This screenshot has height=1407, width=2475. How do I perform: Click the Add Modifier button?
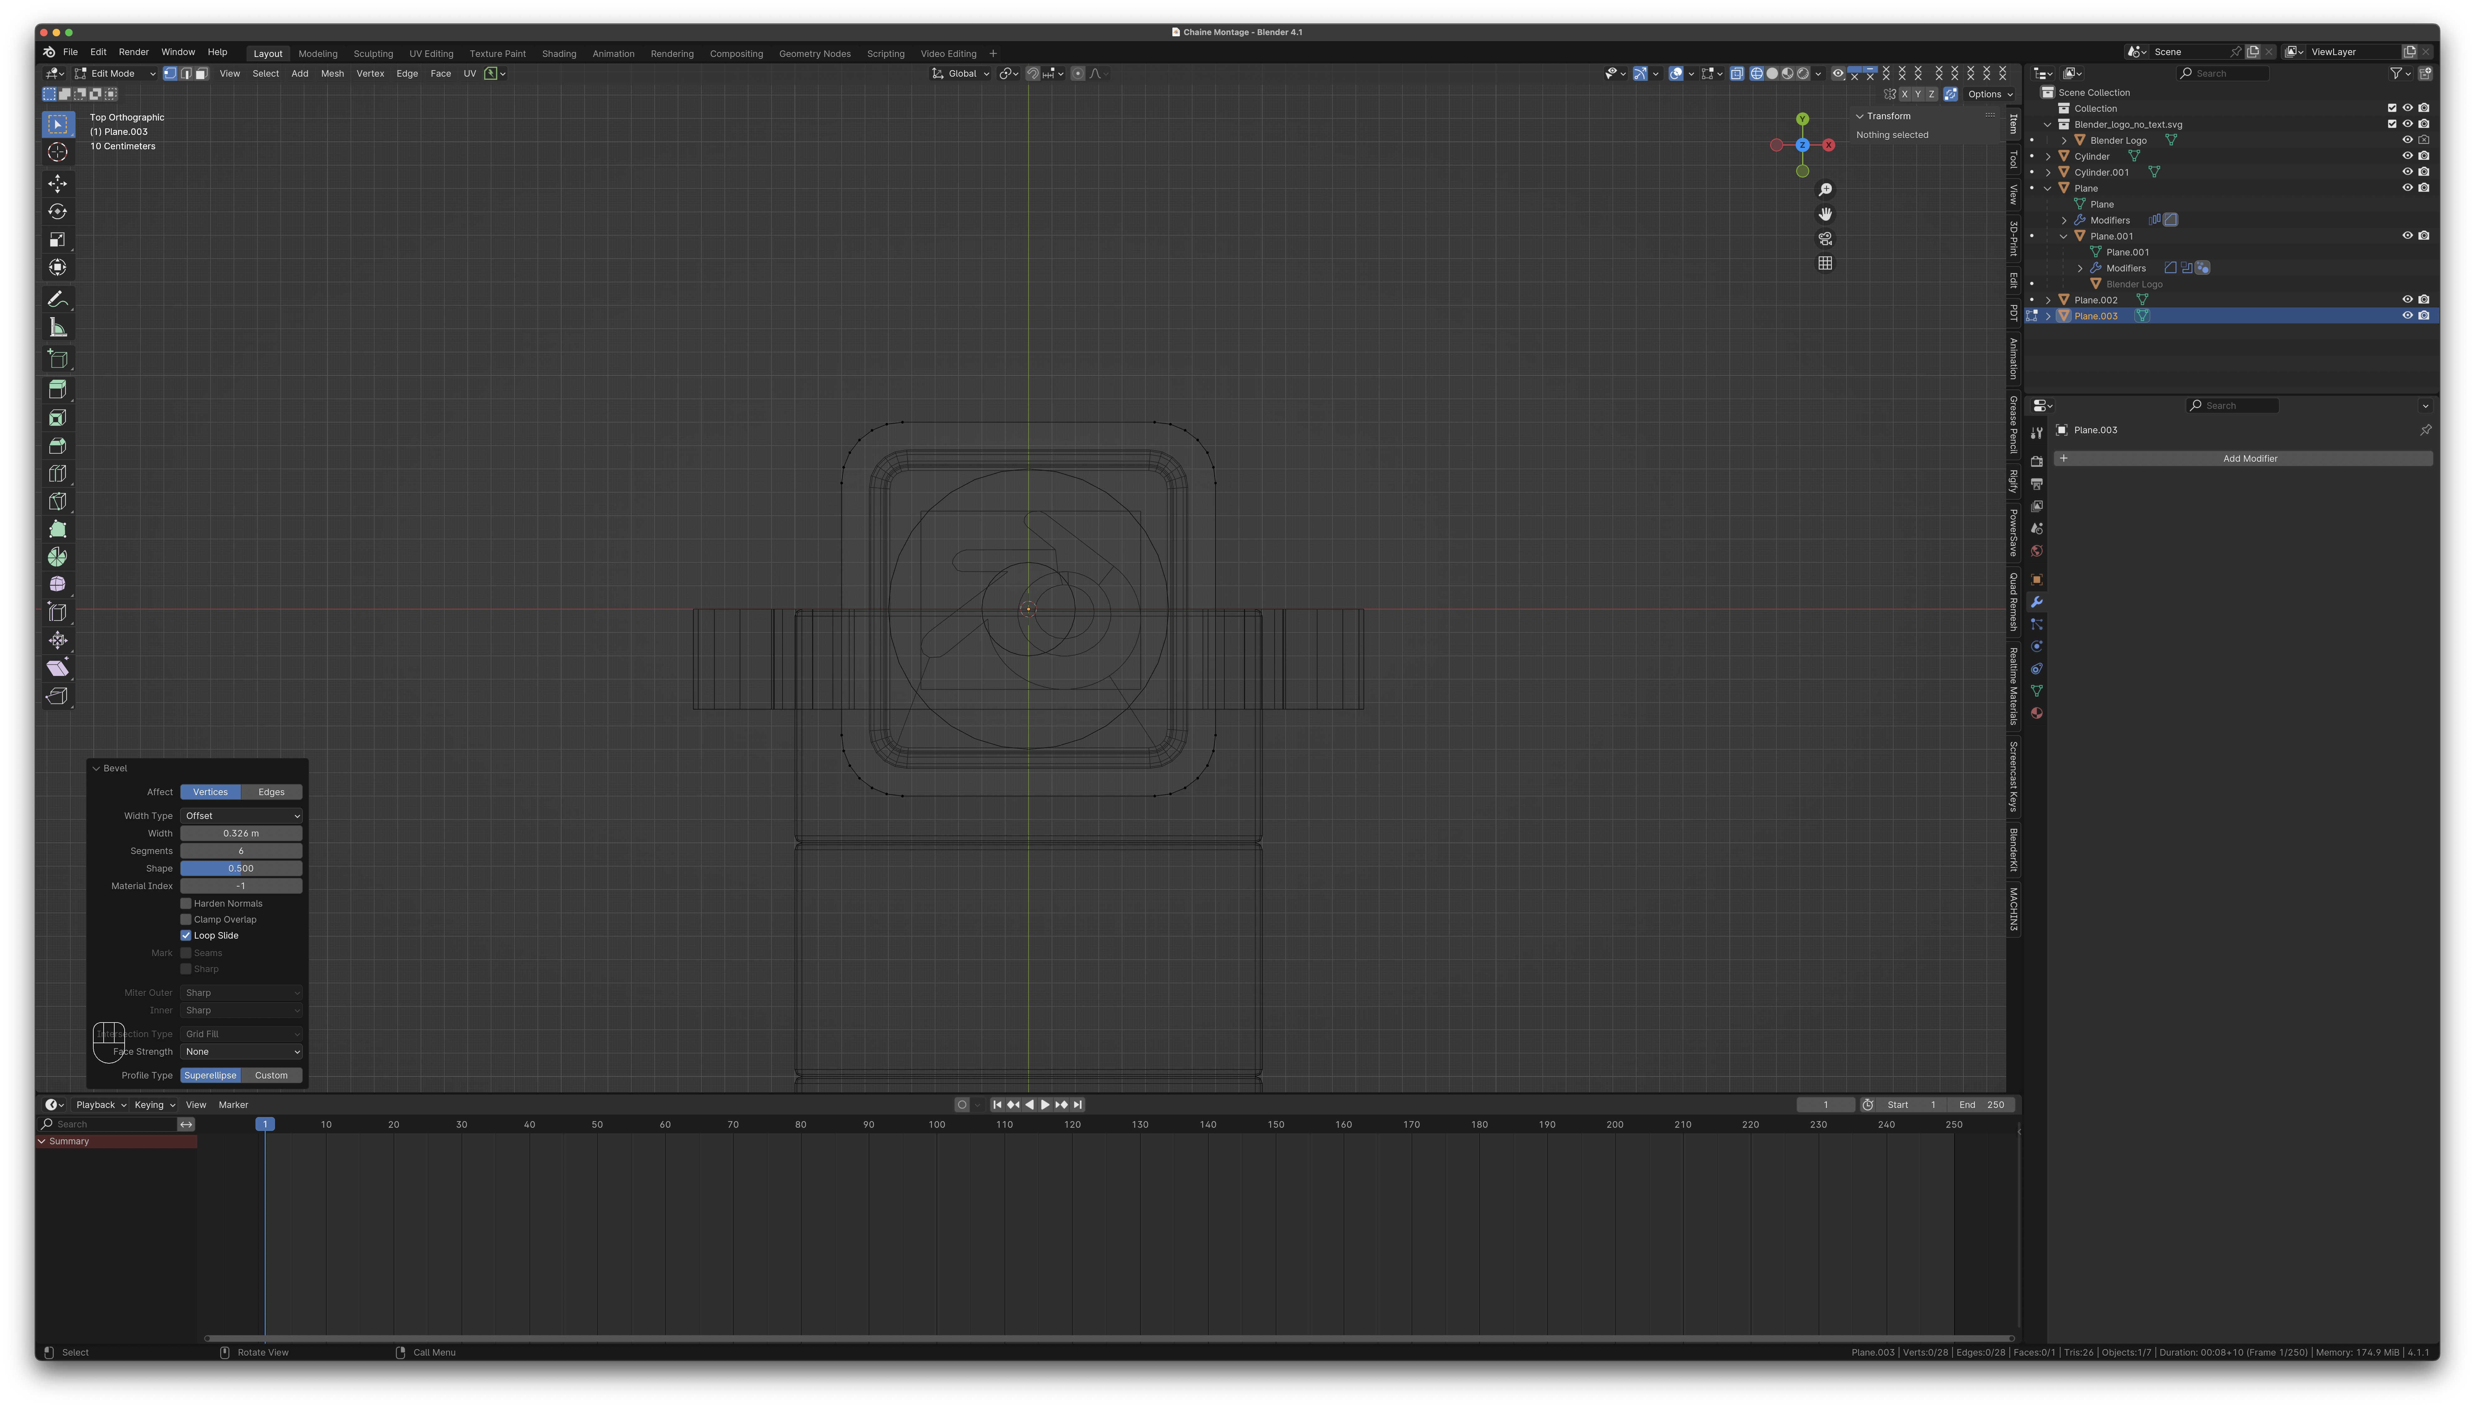(2243, 459)
